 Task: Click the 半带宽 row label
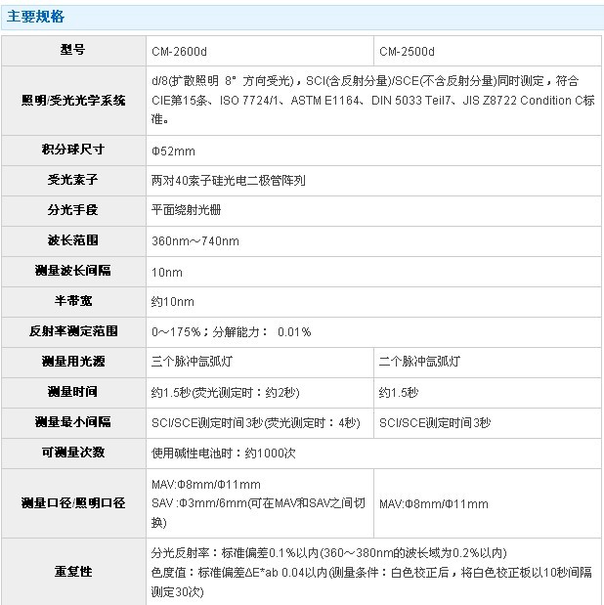point(73,301)
